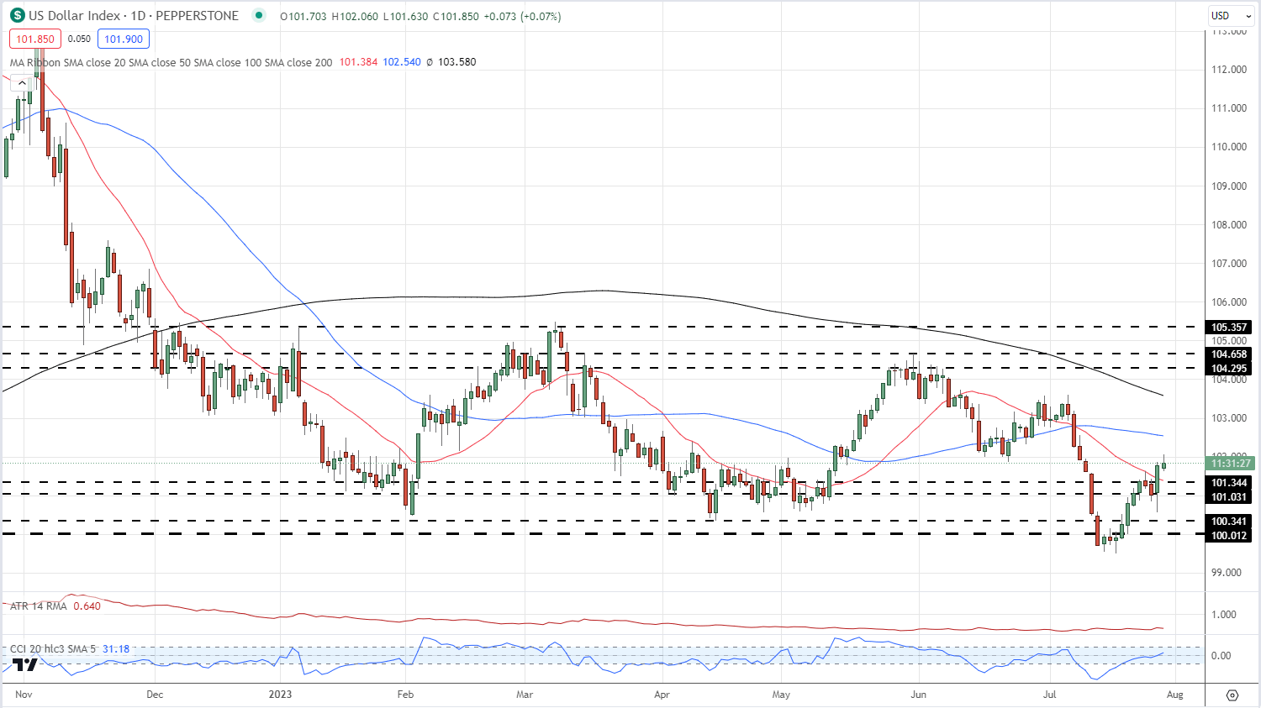Click the 0.00 CCI scale label
The image size is (1261, 708).
[1221, 656]
